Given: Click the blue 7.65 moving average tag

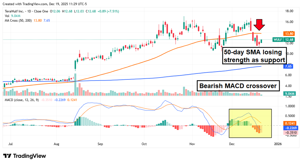Looking at the screenshot, I should click(x=288, y=66).
